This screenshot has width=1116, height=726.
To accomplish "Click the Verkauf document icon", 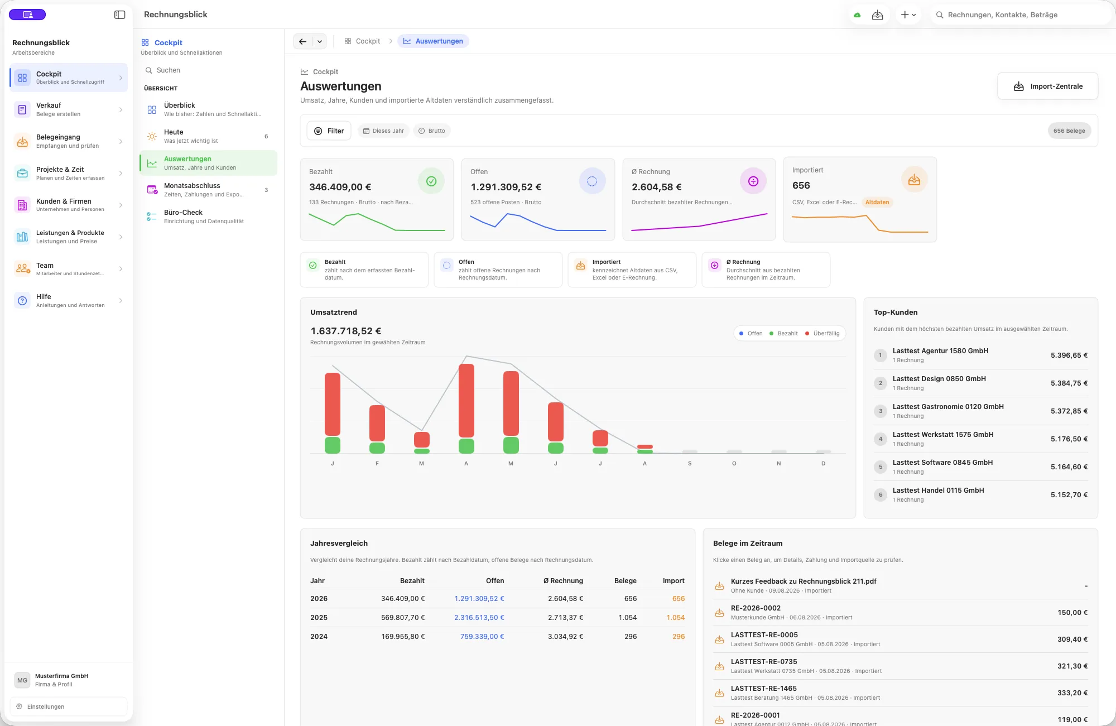I will pyautogui.click(x=22, y=109).
